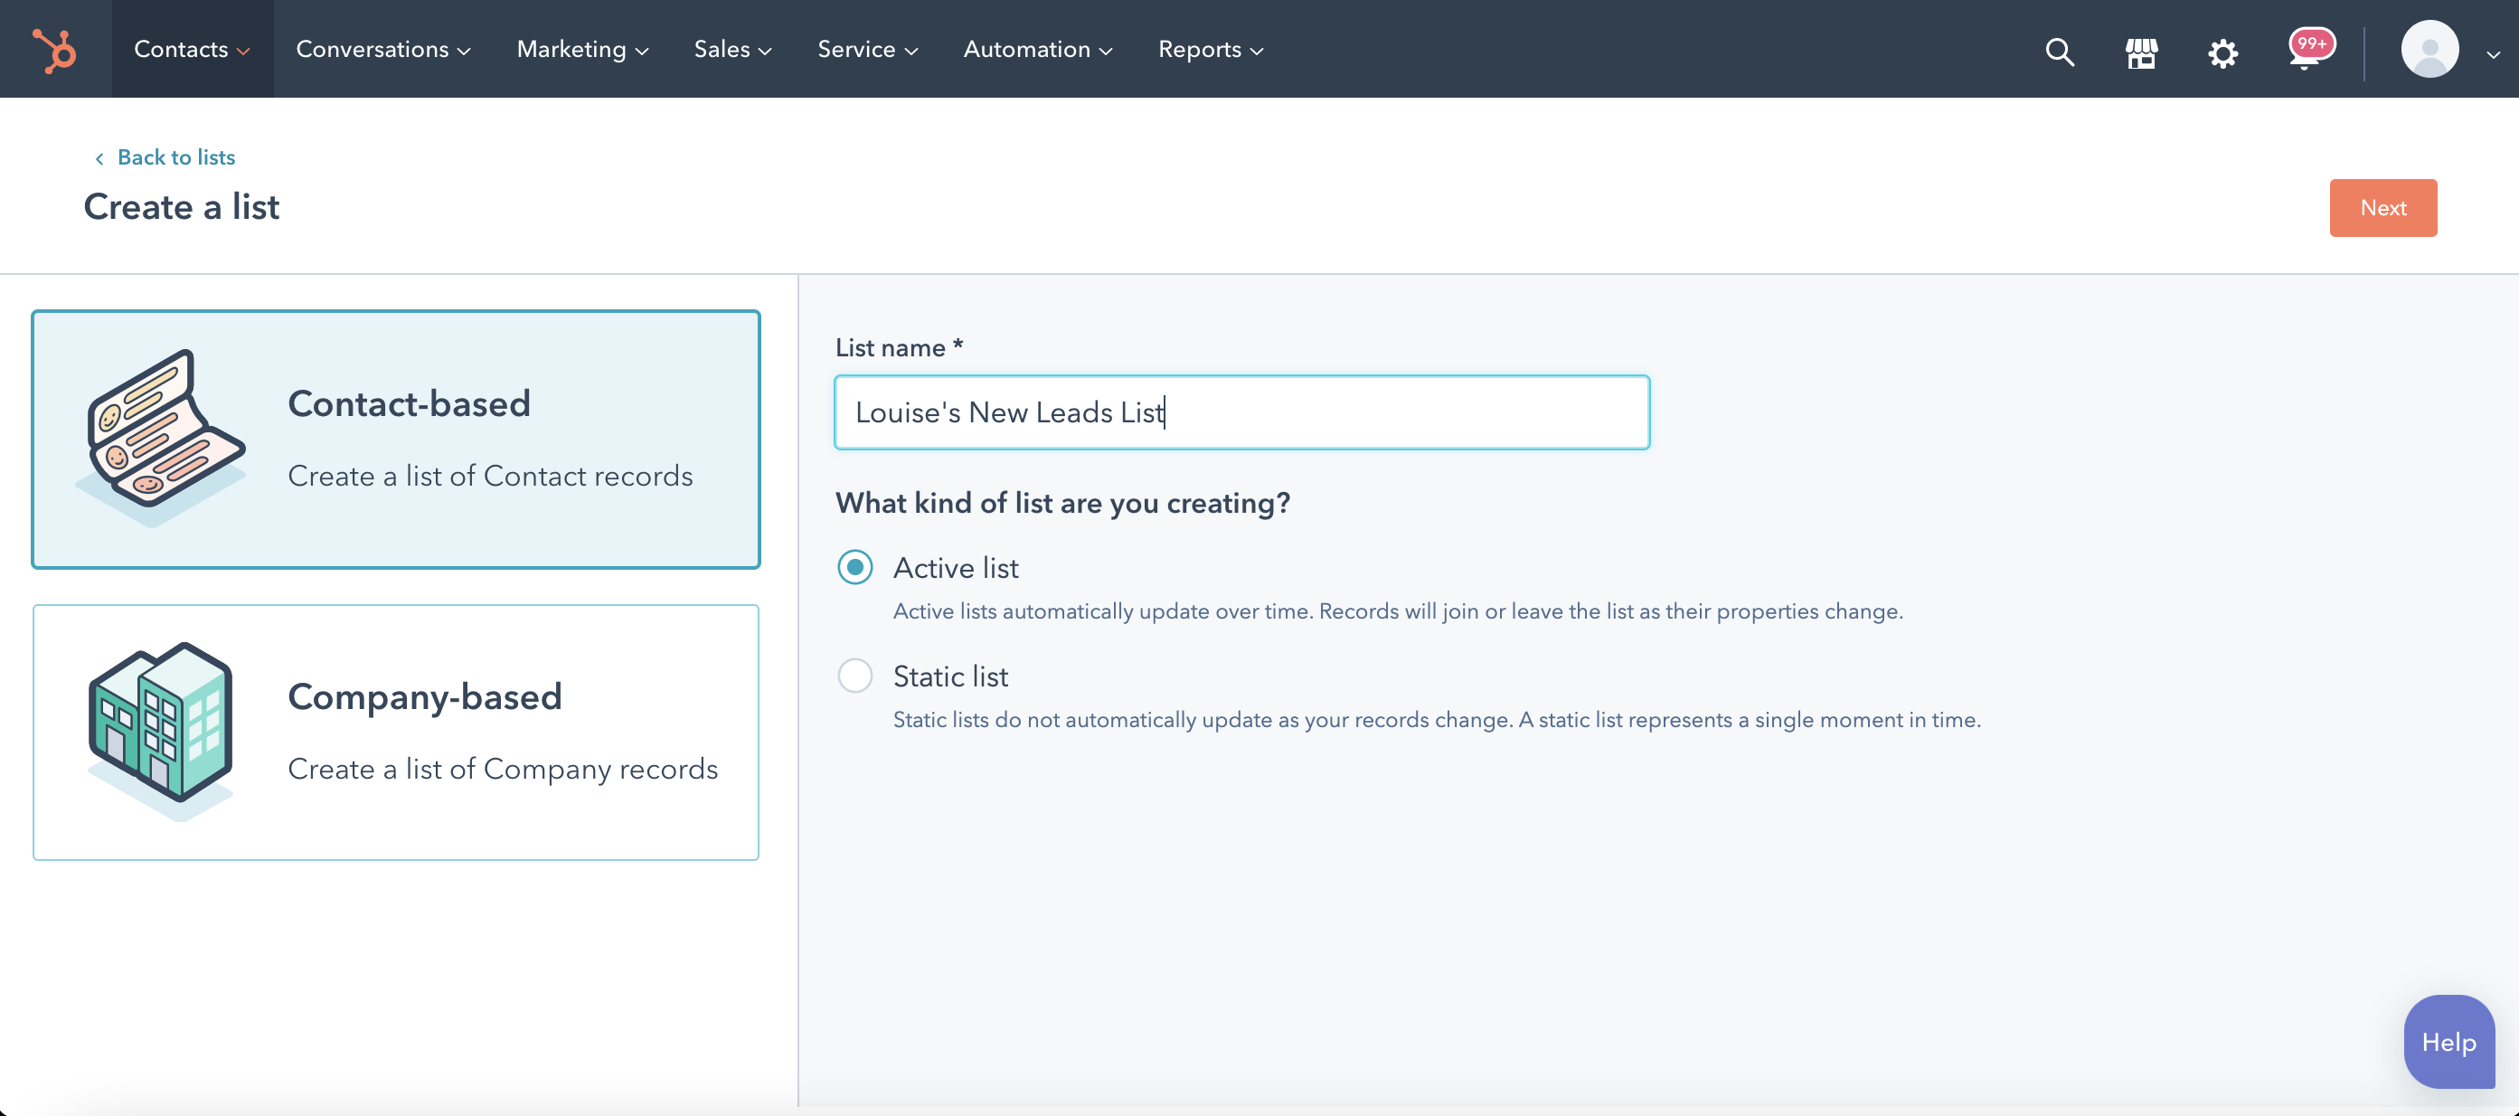This screenshot has height=1116, width=2519.
Task: Expand the Automation dropdown menu
Action: pyautogui.click(x=1037, y=49)
